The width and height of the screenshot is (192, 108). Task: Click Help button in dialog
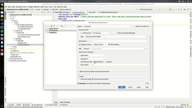point(147,87)
